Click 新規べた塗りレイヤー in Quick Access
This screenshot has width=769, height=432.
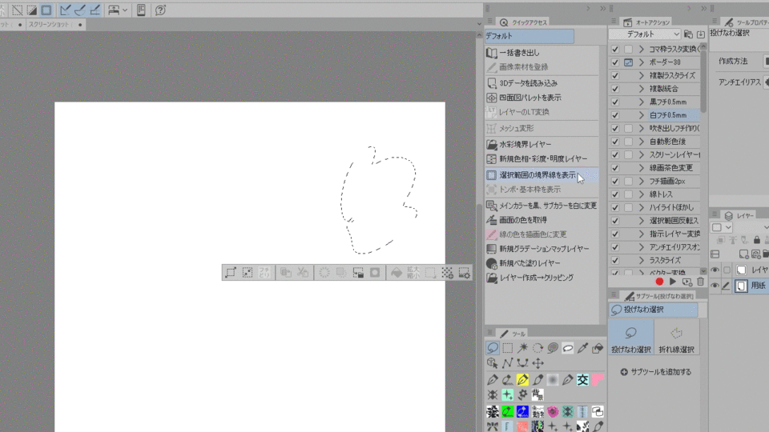tap(542, 263)
